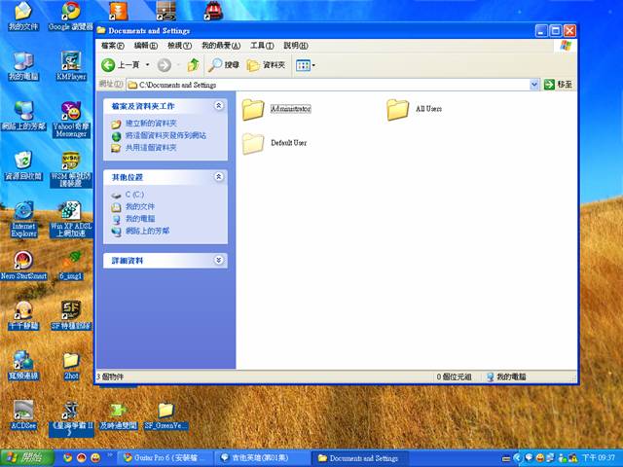The height and width of the screenshot is (467, 623).
Task: Expand the 詳細資料 panel
Action: point(218,260)
